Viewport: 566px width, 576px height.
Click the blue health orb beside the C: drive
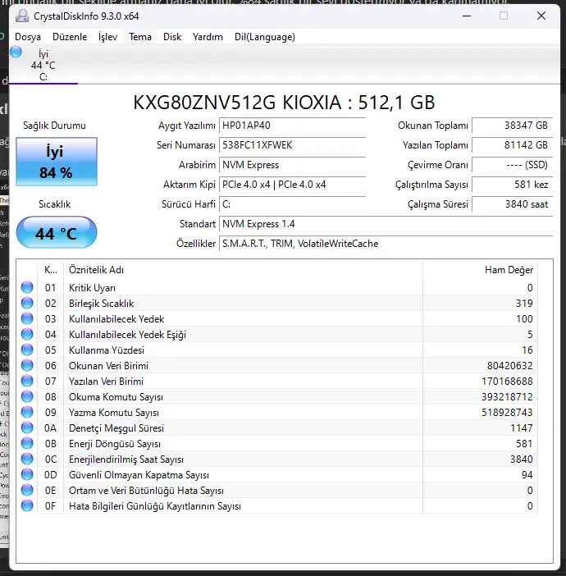pyautogui.click(x=16, y=53)
